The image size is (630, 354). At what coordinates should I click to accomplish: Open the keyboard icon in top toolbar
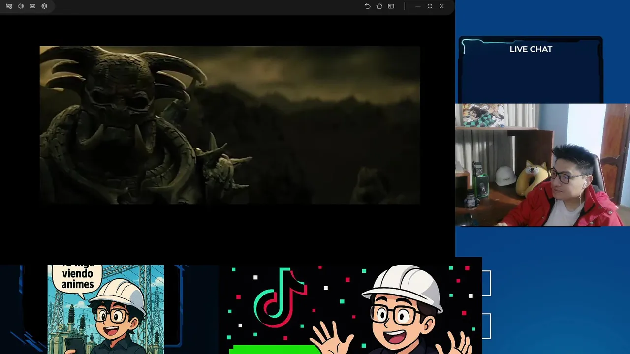[32, 6]
